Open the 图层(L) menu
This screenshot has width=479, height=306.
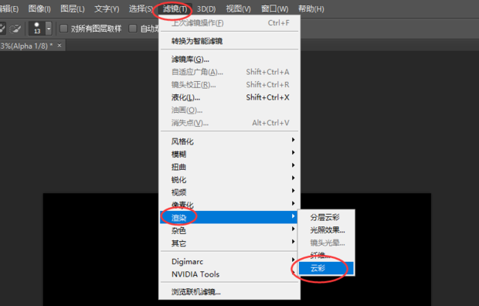tap(73, 8)
